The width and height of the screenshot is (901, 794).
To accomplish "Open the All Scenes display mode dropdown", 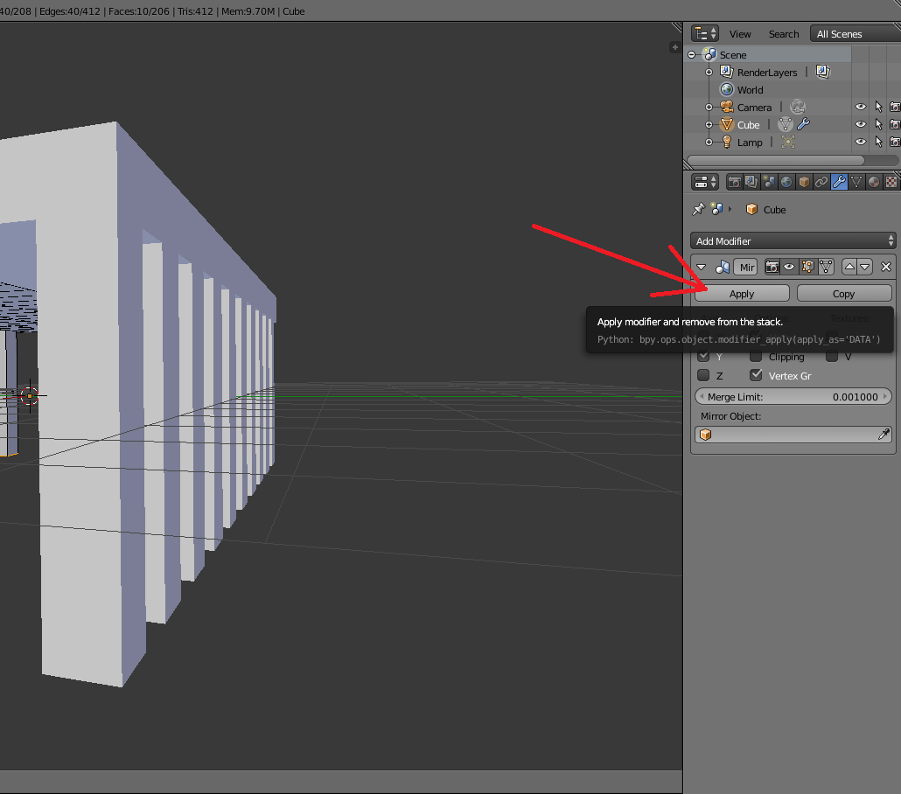I will (855, 34).
